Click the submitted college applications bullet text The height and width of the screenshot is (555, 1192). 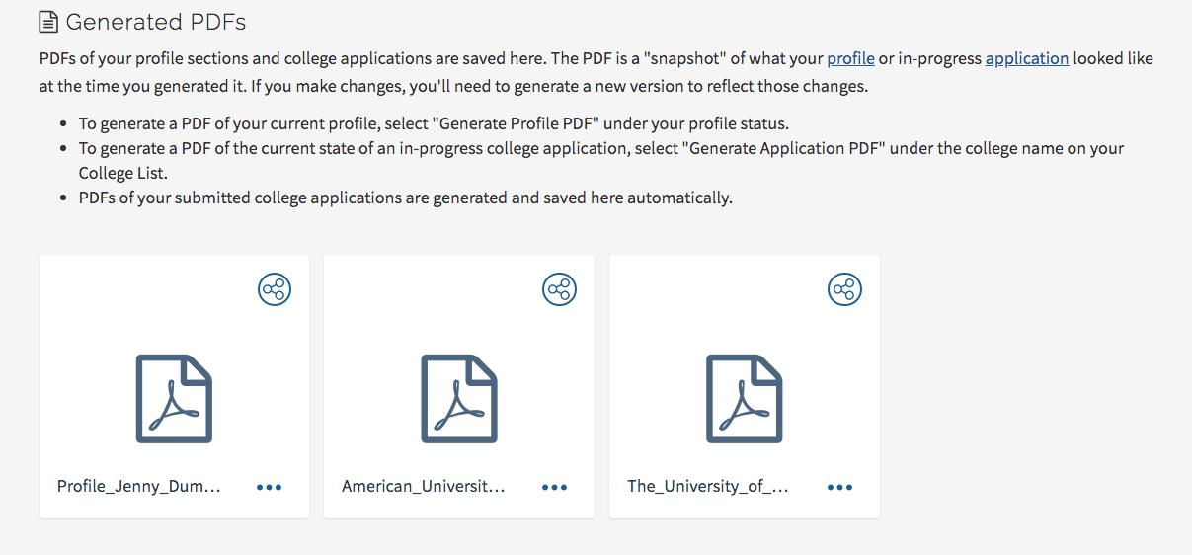pyautogui.click(x=405, y=198)
